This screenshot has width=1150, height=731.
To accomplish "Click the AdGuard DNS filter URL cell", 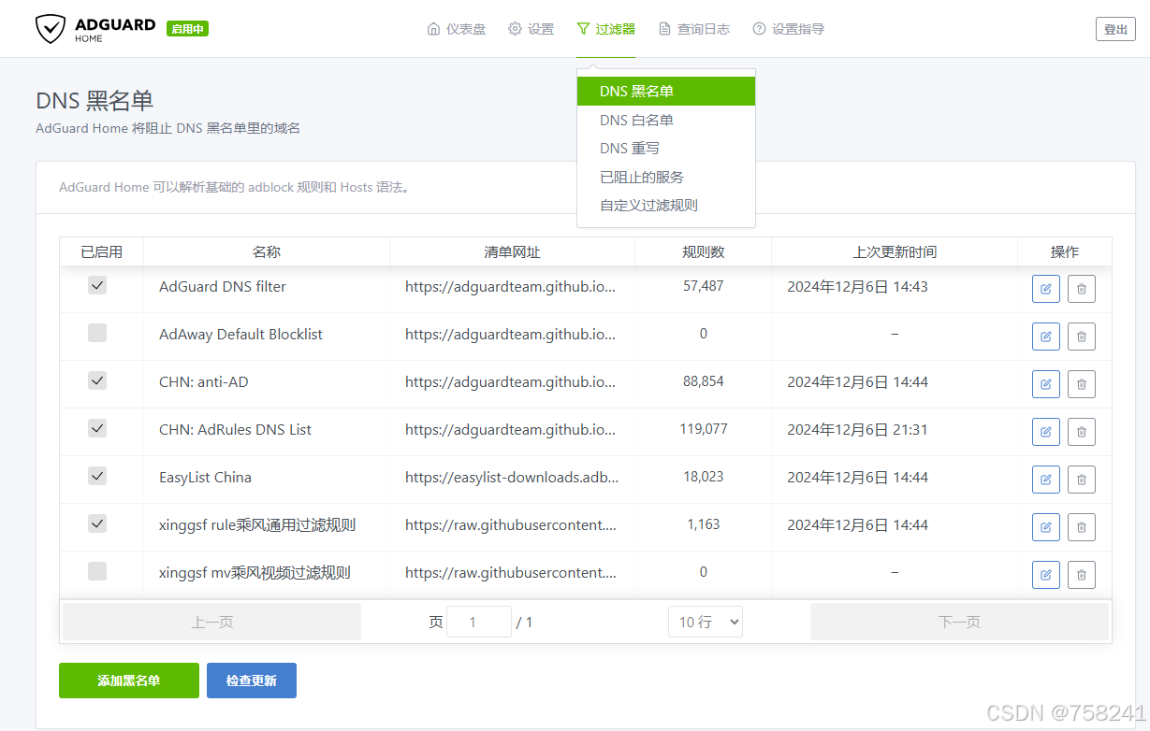I will click(511, 287).
